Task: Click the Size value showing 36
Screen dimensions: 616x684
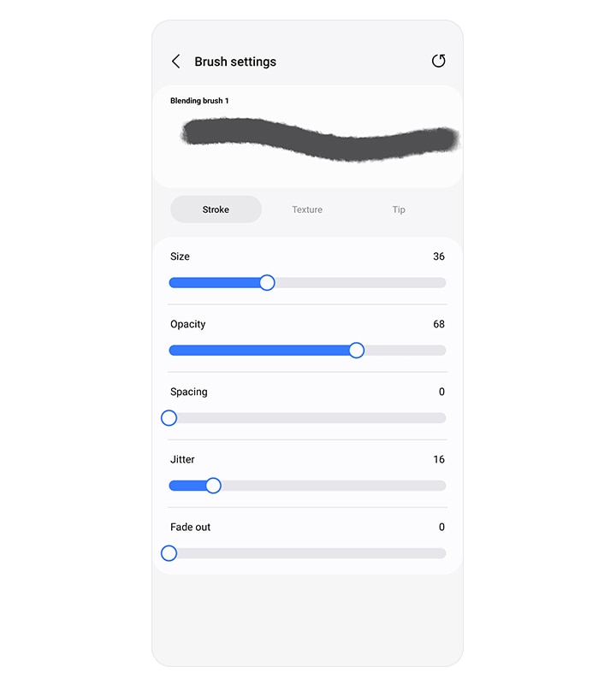Action: point(437,256)
